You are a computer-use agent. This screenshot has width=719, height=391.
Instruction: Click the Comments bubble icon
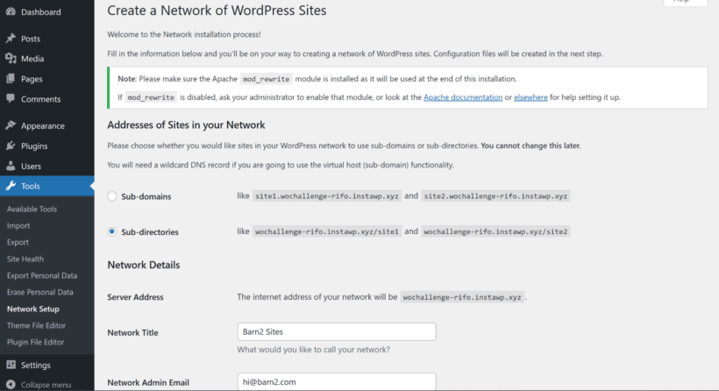(11, 98)
